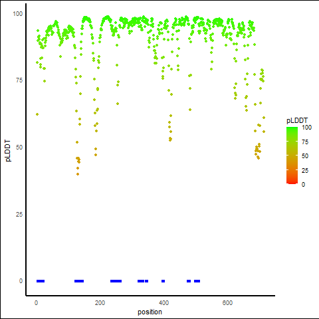Viewport: 319px width, 319px height.
Task: Click y-axis tick label 100
Action: pos(18,14)
